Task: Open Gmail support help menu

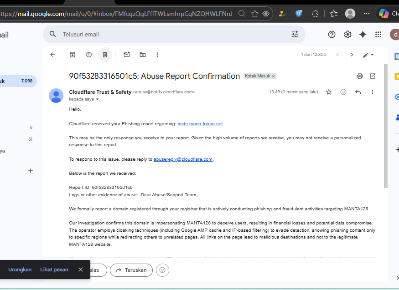Action: tap(332, 34)
